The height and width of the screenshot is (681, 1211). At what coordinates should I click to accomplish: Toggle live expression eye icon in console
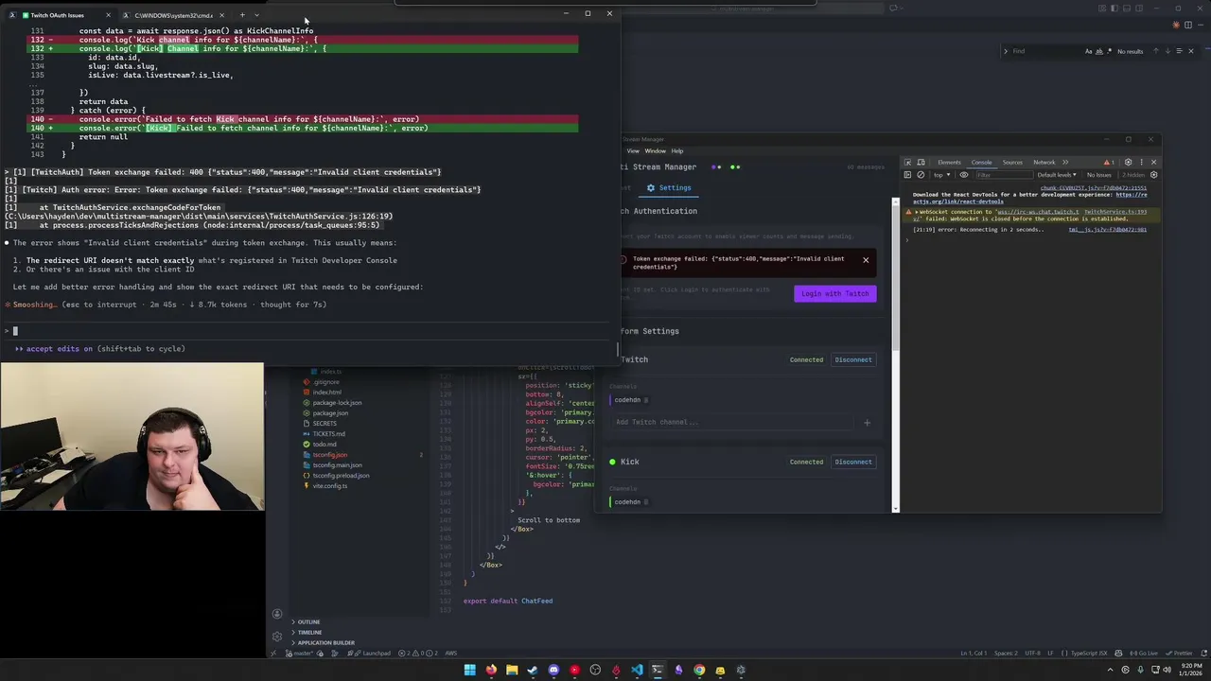[964, 175]
